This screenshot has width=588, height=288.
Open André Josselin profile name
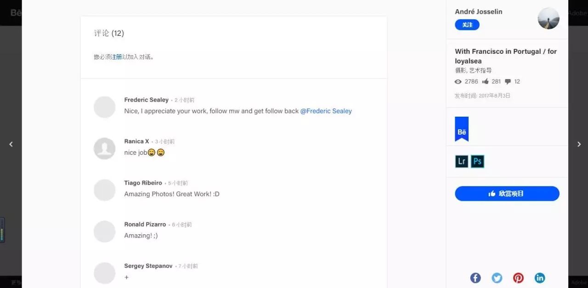pos(479,11)
